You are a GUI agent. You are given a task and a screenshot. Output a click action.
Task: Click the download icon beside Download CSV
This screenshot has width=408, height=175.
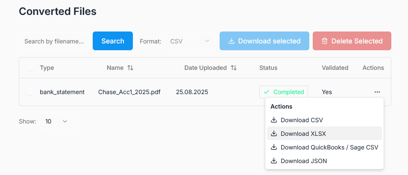click(274, 120)
